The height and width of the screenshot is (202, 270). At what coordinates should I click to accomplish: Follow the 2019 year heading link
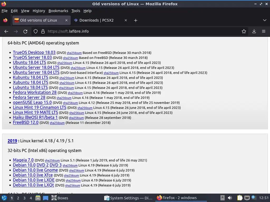12,141
